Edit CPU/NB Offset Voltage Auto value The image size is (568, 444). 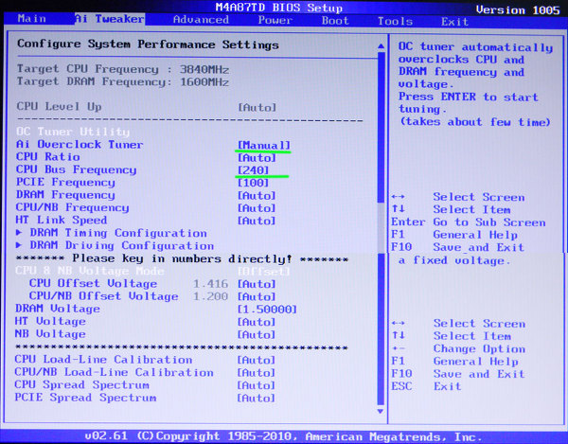(257, 296)
